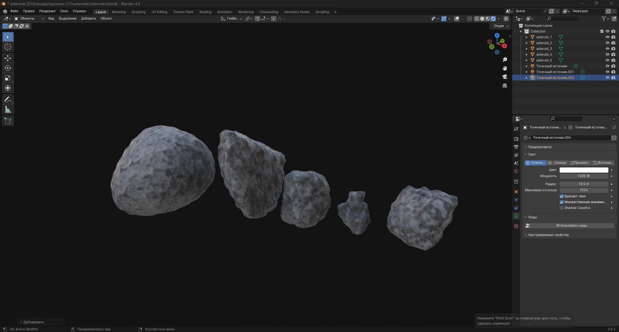Open the Рендеринг menu
Viewport: 619px width, 332px height.
[x=47, y=11]
